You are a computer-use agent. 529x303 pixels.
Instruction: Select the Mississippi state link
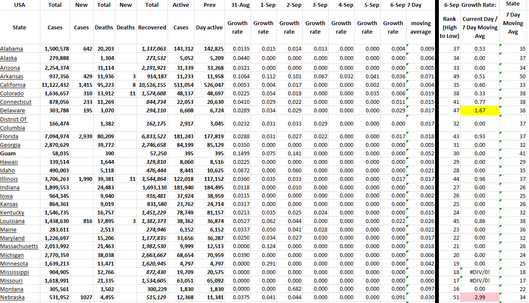click(14, 272)
